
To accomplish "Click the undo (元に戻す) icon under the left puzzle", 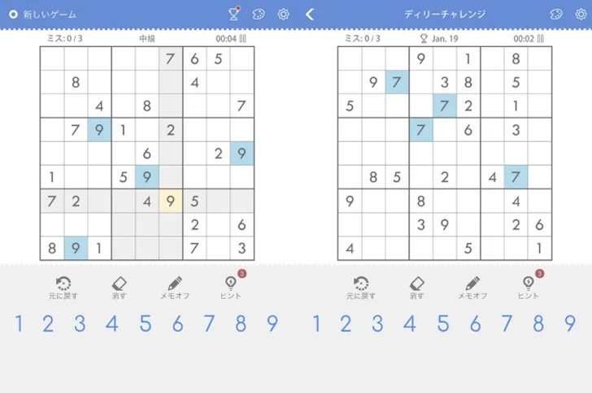I will click(x=63, y=286).
